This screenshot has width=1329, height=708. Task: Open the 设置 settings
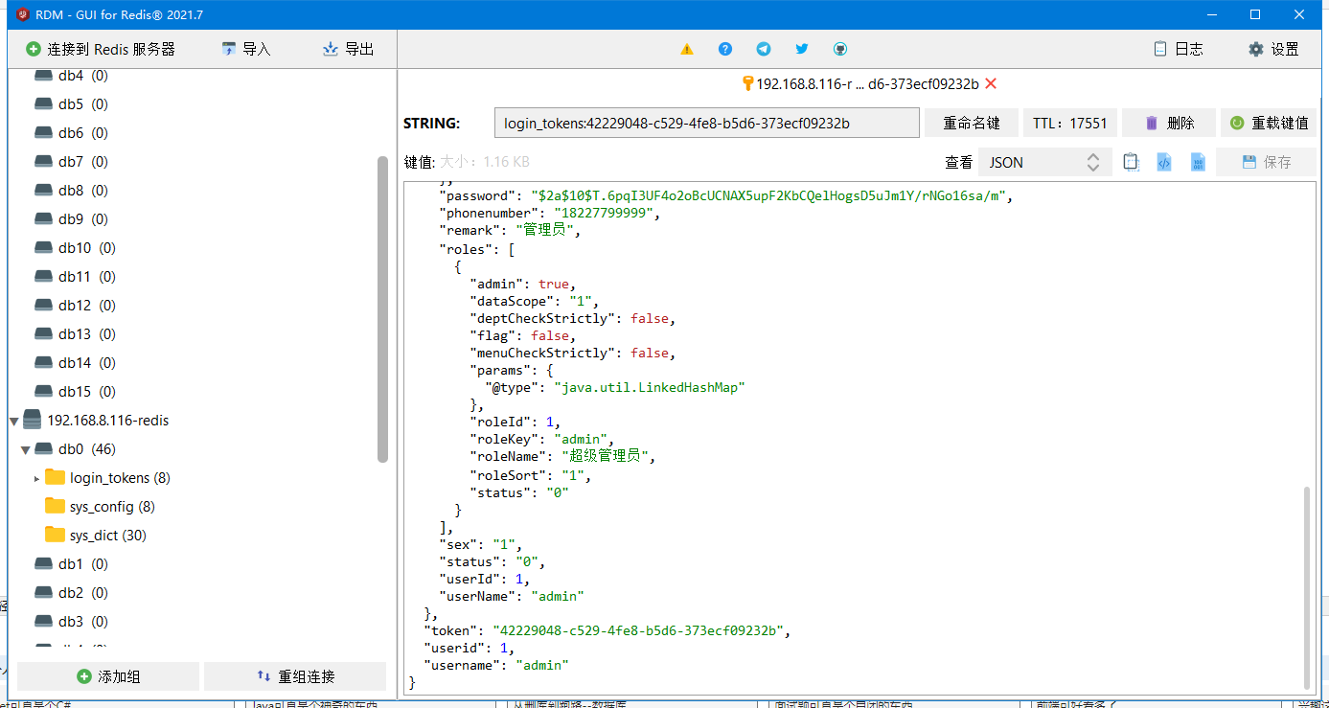(1273, 49)
